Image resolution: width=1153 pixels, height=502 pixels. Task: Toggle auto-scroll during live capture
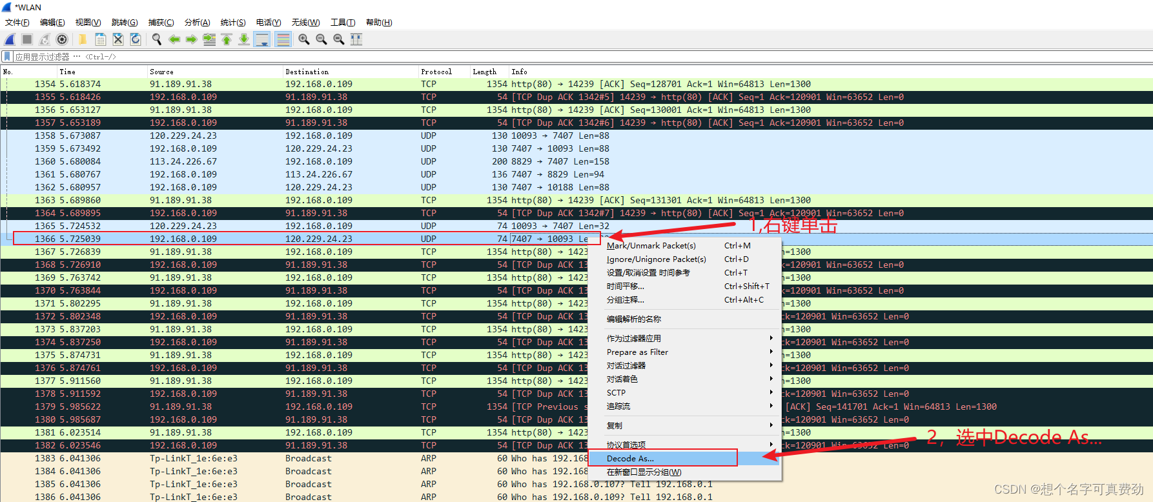(262, 39)
